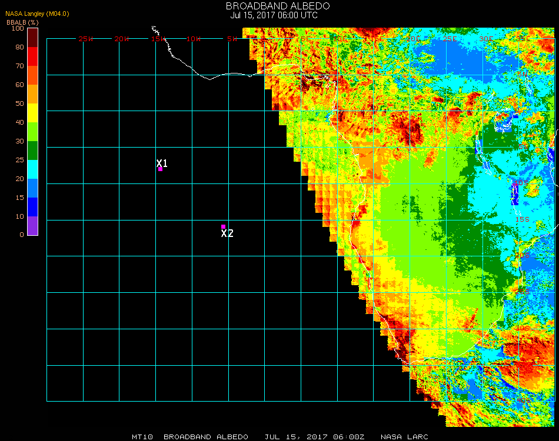Select the red 70-80 legend swatch
This screenshot has height=441, width=559.
(32, 56)
